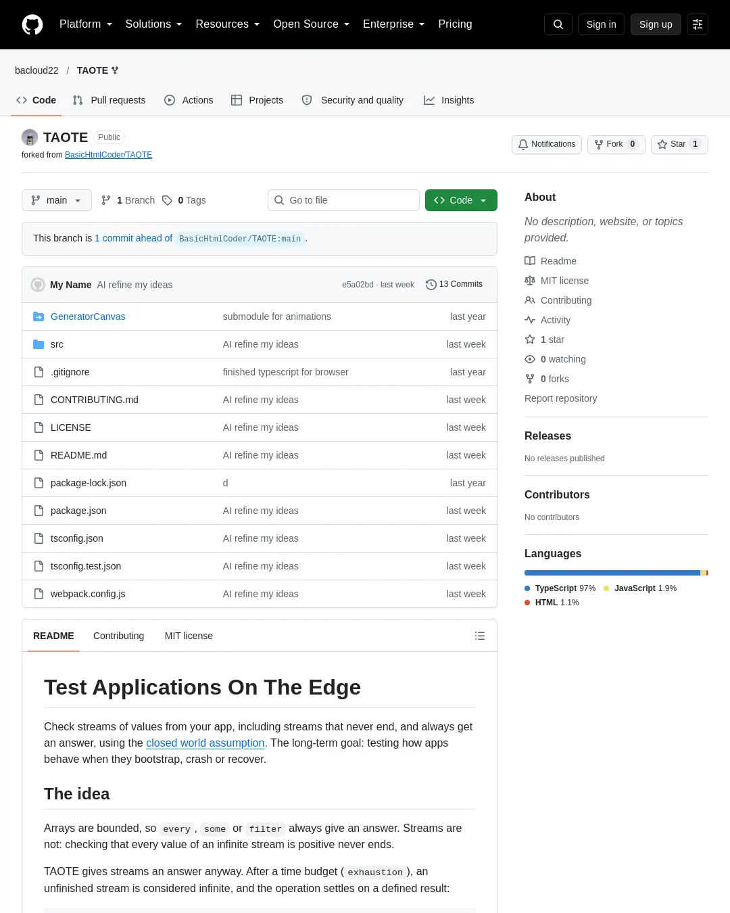The image size is (730, 913).
Task: Open the Projects tab
Action: click(x=258, y=100)
